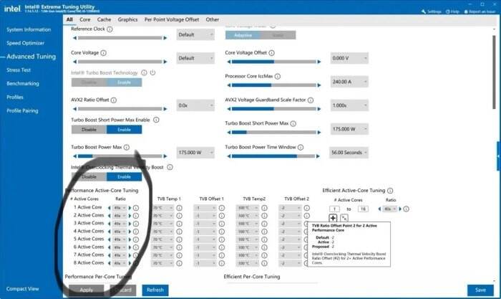This screenshot has width=501, height=299.
Task: Click the Core Voltage Offset info icon
Action: click(x=271, y=53)
